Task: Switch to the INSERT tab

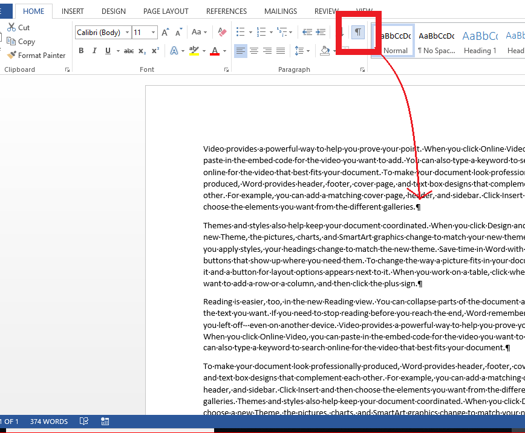Action: tap(73, 11)
